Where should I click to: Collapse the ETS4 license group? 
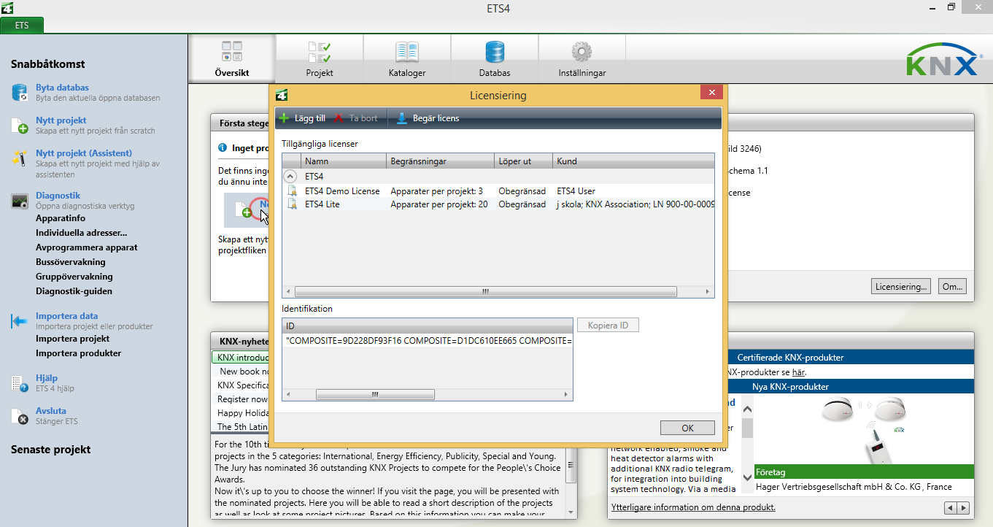(290, 177)
